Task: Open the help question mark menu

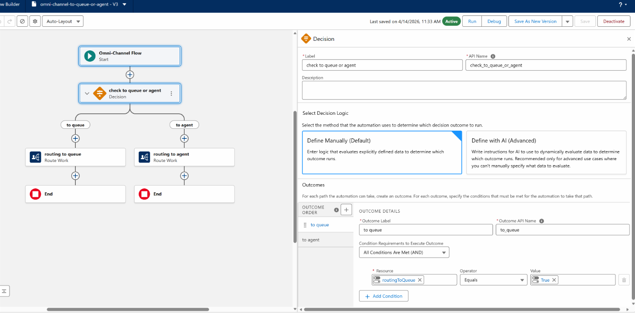Action: coord(623,5)
